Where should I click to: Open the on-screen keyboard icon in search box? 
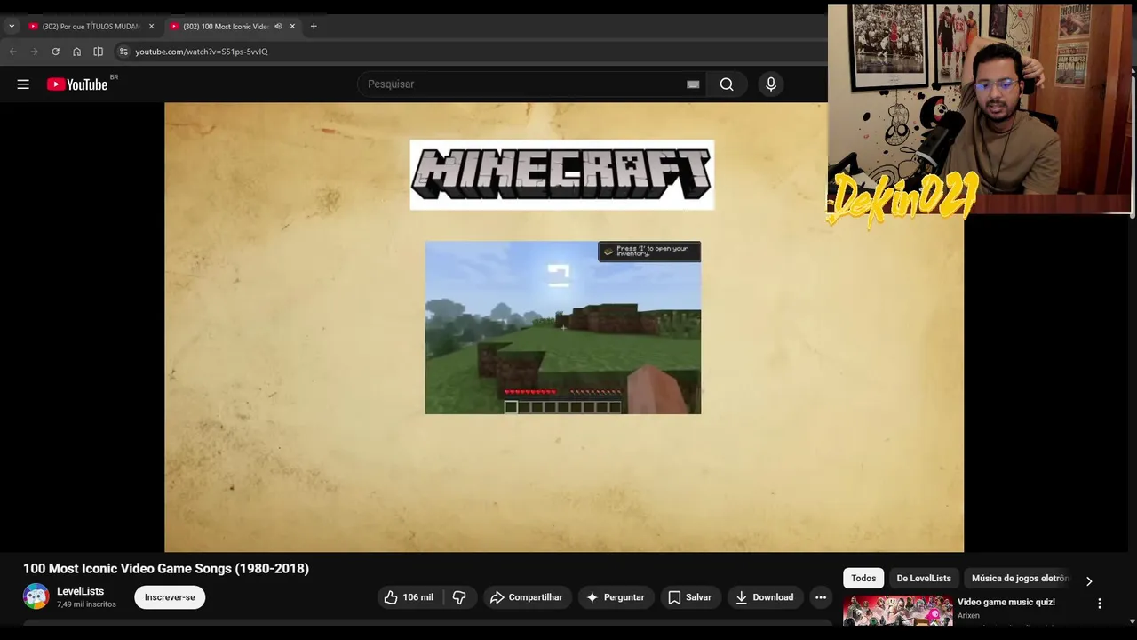[693, 84]
